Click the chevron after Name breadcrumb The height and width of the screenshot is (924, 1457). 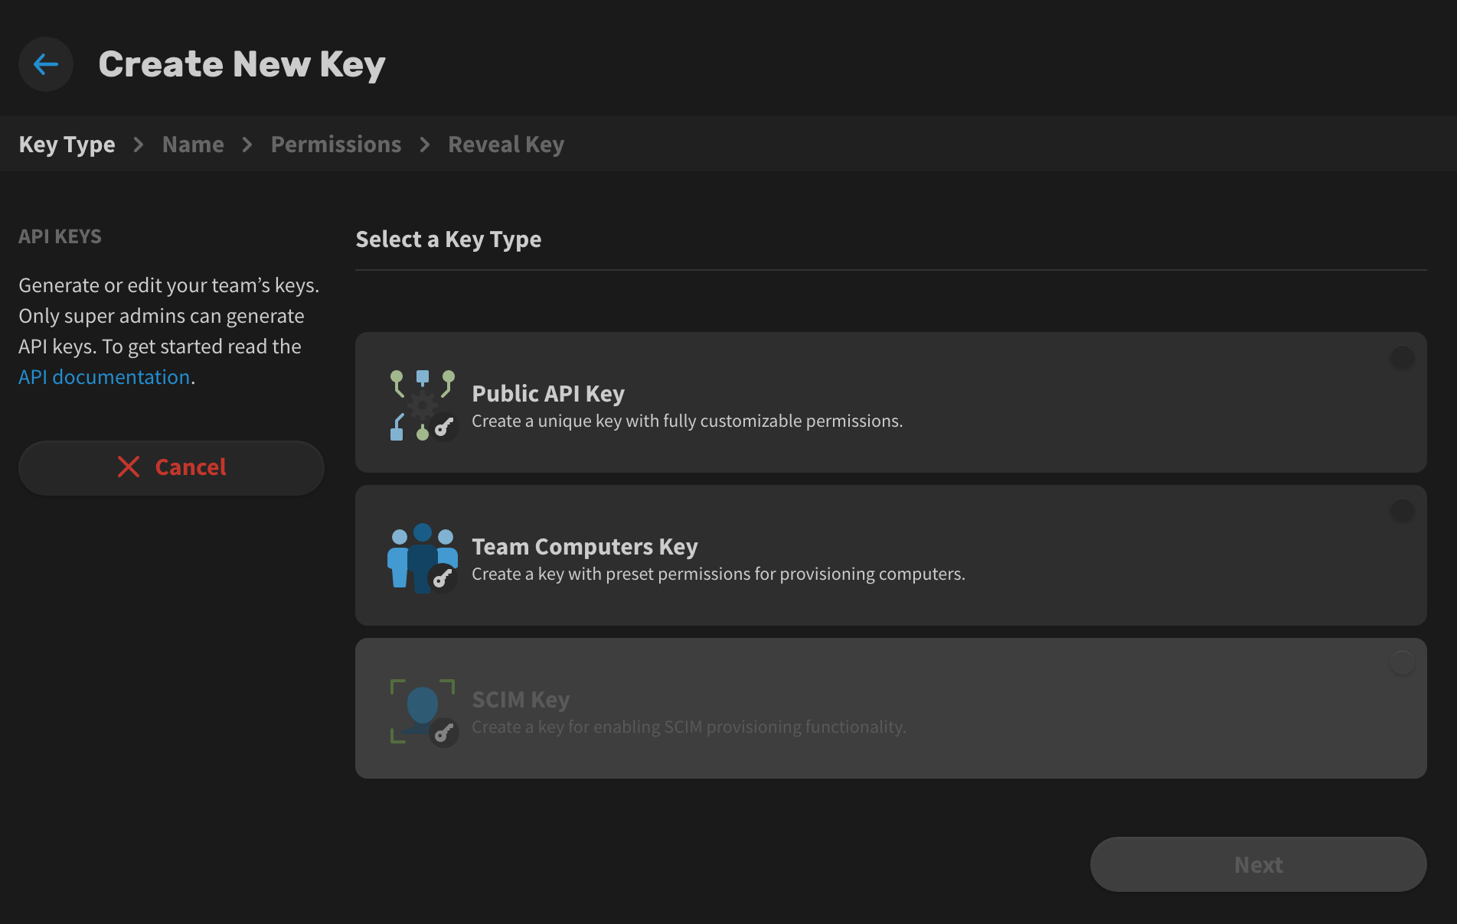pyautogui.click(x=247, y=145)
